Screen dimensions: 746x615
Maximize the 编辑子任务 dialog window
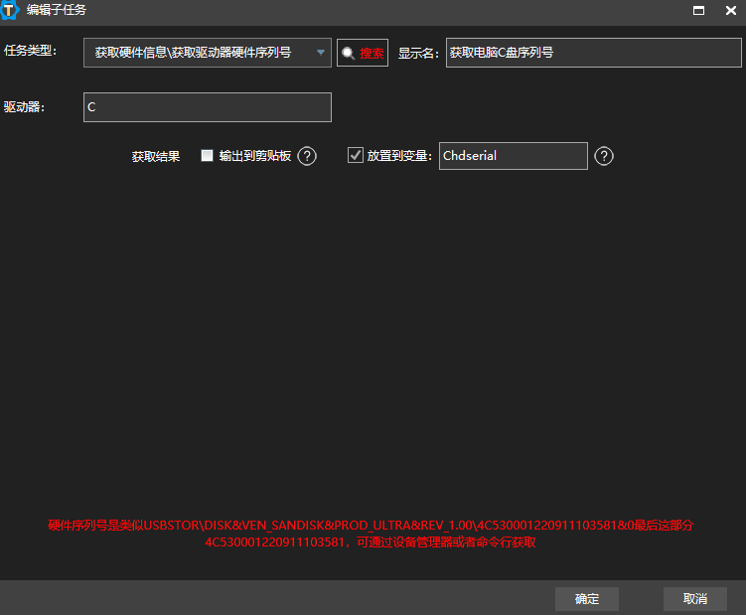698,11
